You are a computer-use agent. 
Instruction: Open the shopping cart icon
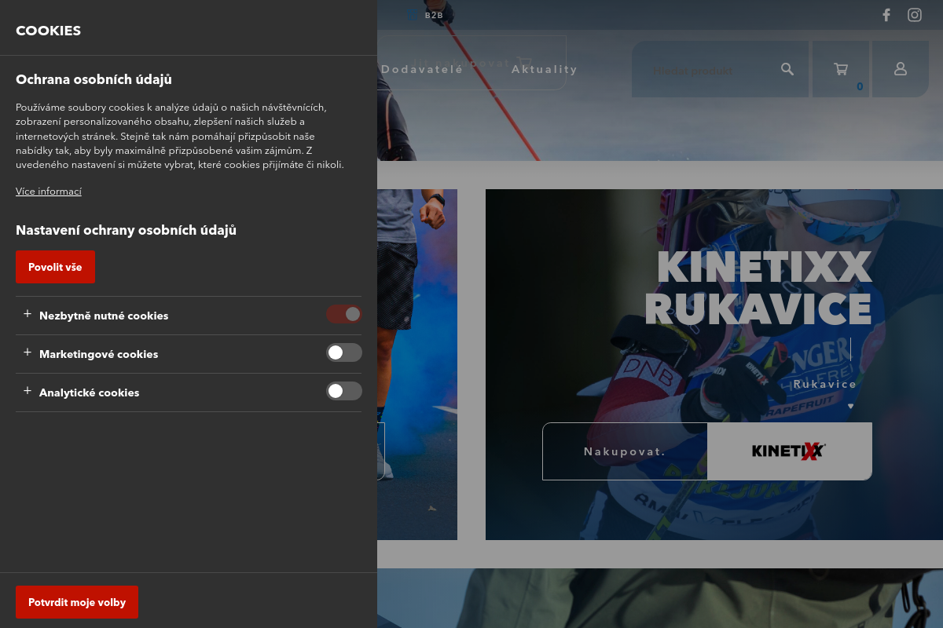tap(841, 69)
